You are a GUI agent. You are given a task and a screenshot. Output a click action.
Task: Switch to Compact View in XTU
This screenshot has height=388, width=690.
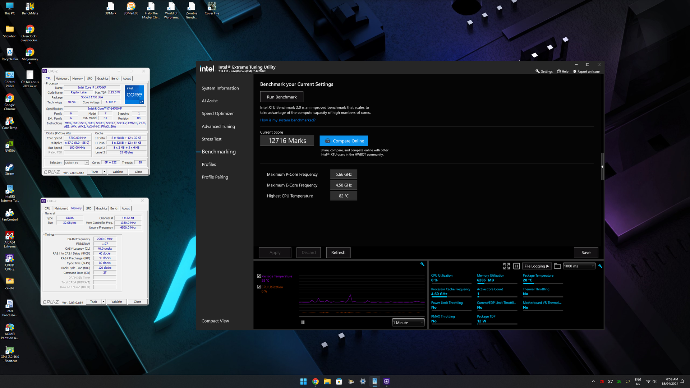pyautogui.click(x=215, y=321)
